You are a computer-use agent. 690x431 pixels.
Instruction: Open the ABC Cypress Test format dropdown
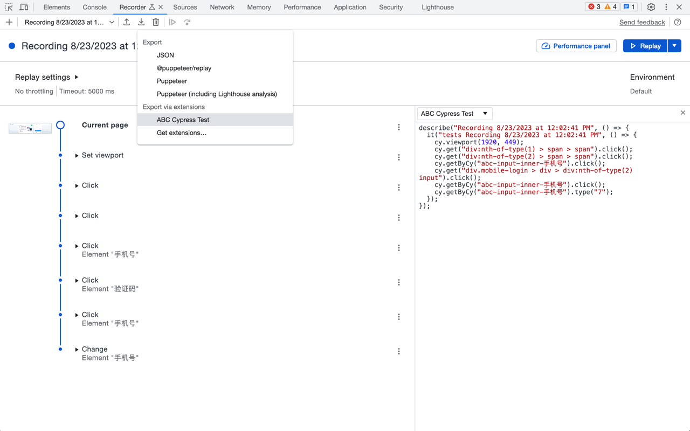[x=454, y=114]
